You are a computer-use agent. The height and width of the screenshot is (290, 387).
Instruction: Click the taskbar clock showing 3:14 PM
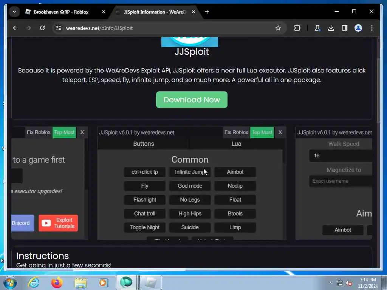(x=368, y=283)
